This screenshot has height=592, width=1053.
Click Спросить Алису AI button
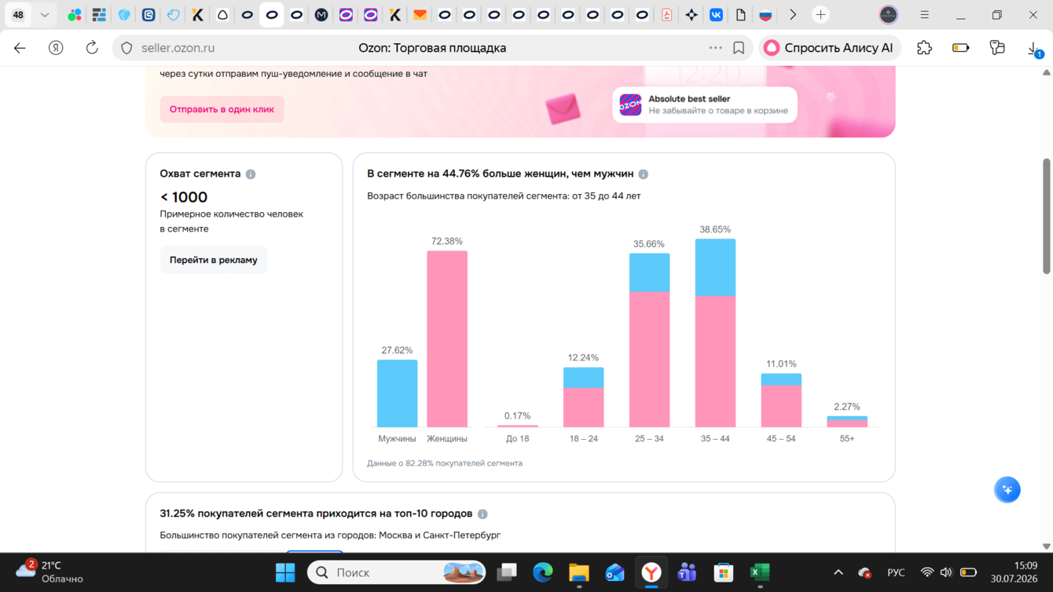click(x=830, y=48)
